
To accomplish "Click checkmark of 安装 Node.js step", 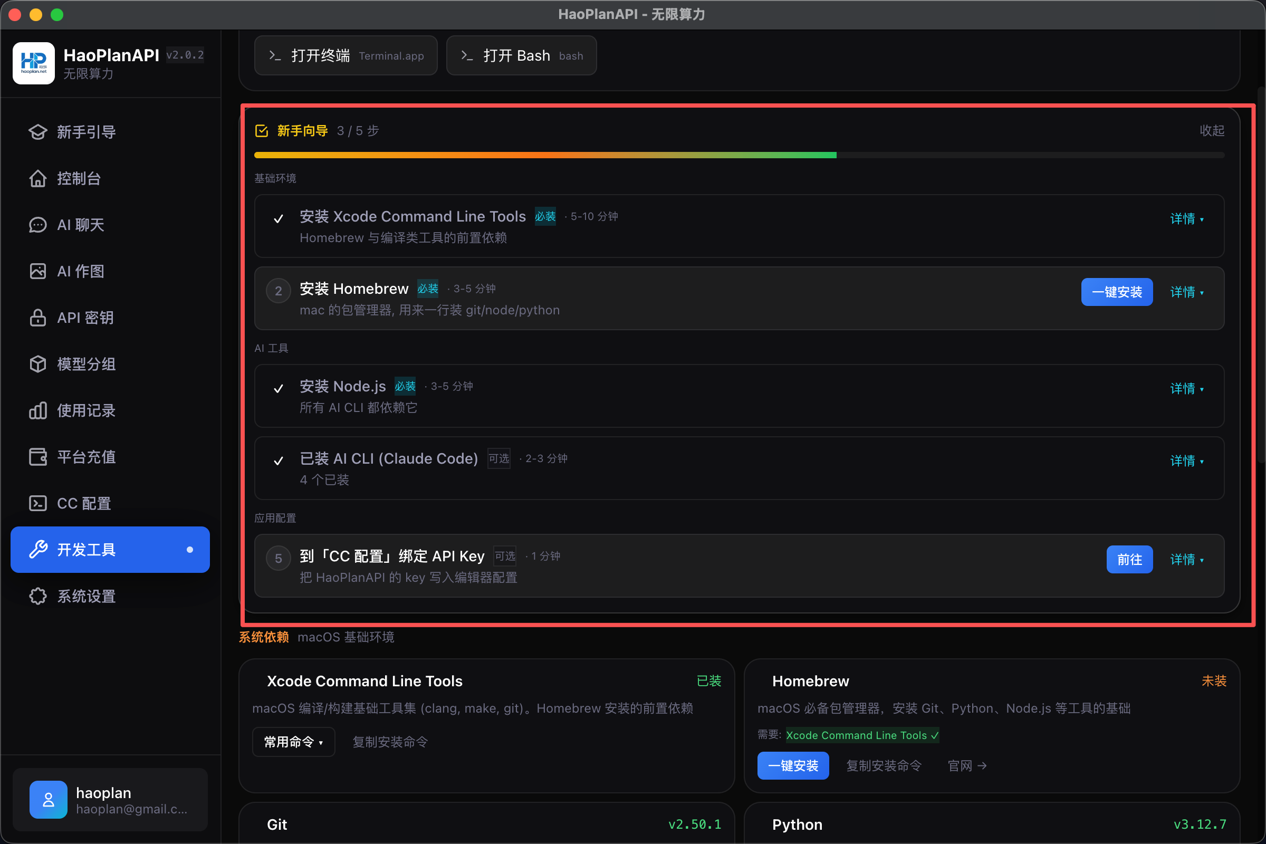I will tap(279, 389).
